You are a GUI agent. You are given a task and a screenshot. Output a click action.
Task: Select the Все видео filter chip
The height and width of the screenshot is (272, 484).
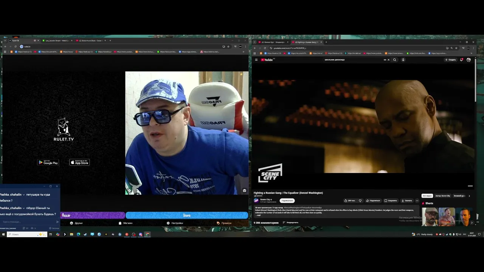pos(427,196)
